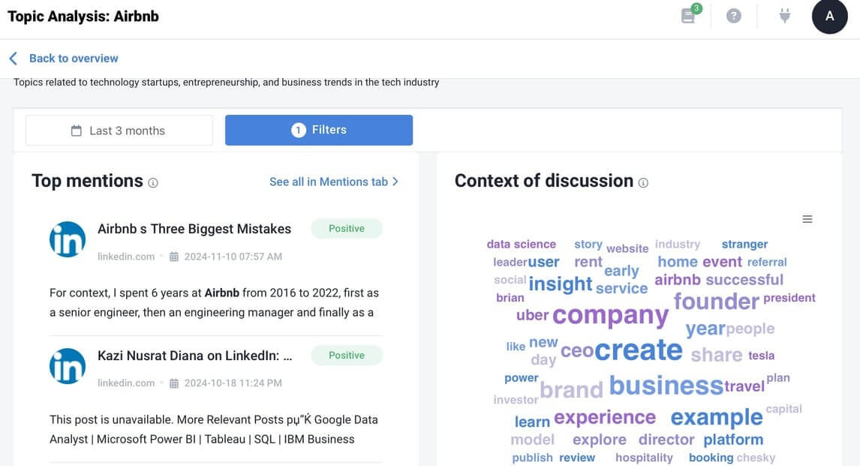The width and height of the screenshot is (860, 466).
Task: Click the word 'president' in word cloud
Action: coord(789,298)
